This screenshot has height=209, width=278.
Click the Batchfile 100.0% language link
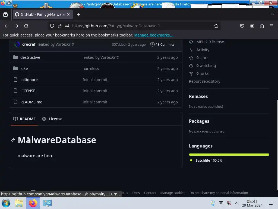(209, 160)
